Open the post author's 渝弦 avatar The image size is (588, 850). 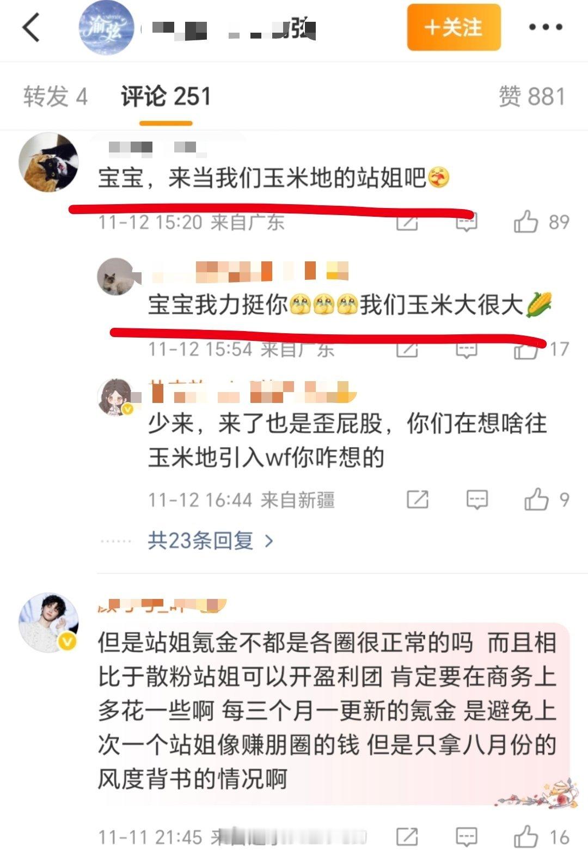107,27
